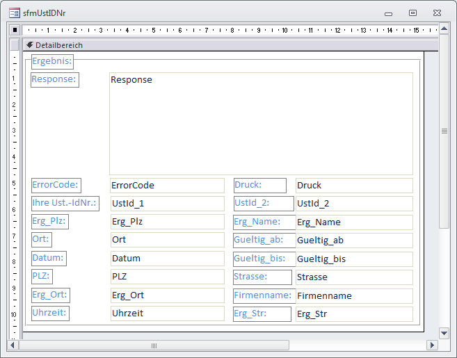Click the Detailbereich section bar
Screen dimensions: 457x358
click(230, 45)
